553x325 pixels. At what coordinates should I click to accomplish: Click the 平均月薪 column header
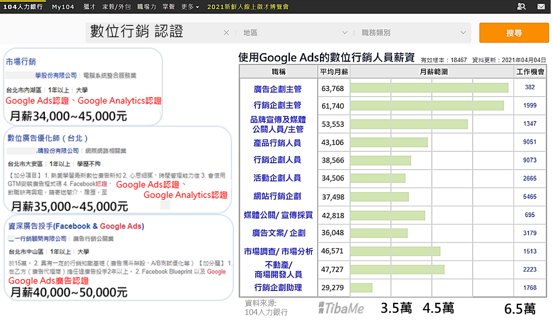coord(334,72)
